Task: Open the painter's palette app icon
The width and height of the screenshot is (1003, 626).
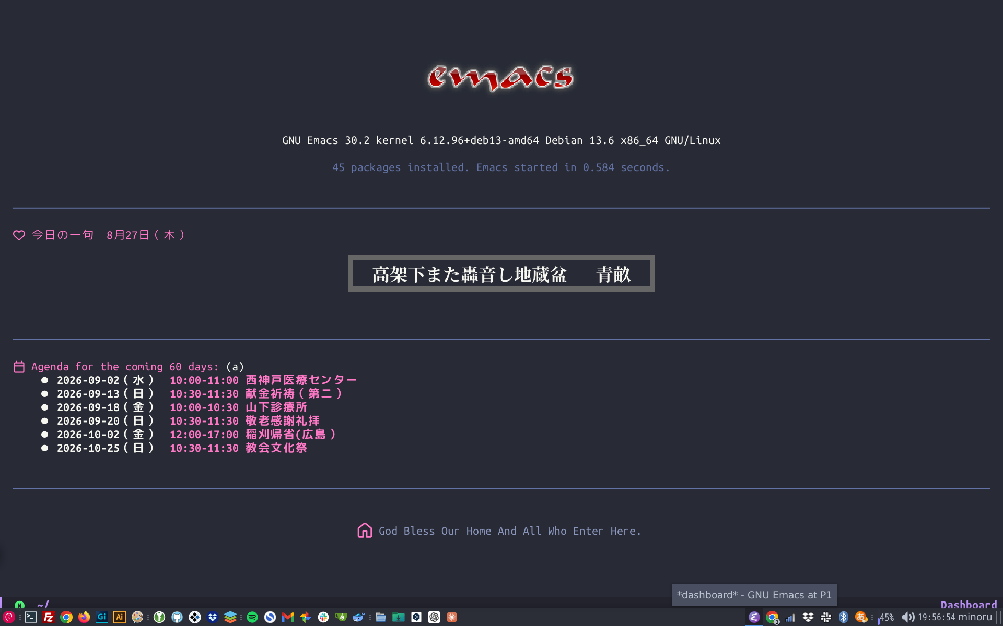Action: (x=137, y=617)
